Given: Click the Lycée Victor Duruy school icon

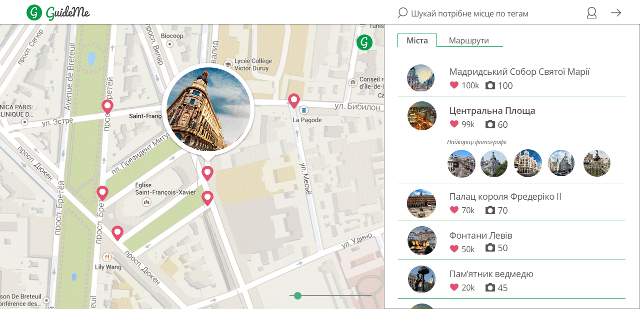Looking at the screenshot, I should click(x=228, y=64).
